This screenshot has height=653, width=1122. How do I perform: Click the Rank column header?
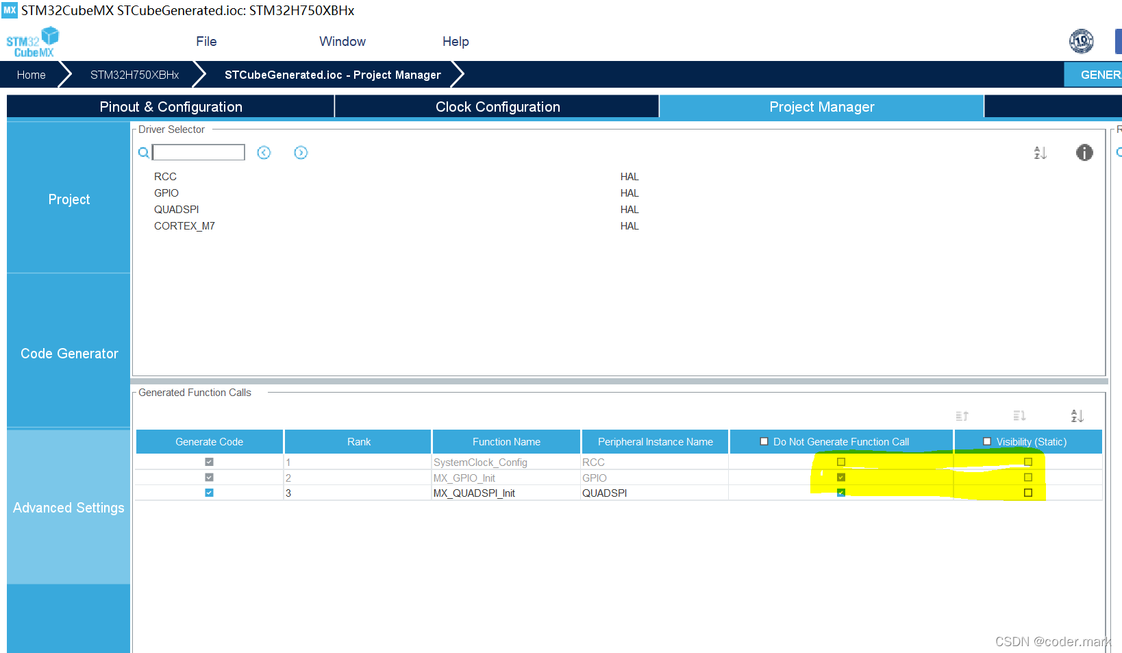(358, 441)
